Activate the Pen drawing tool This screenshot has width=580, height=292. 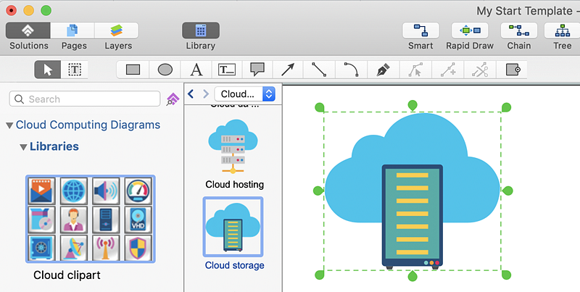pos(383,70)
